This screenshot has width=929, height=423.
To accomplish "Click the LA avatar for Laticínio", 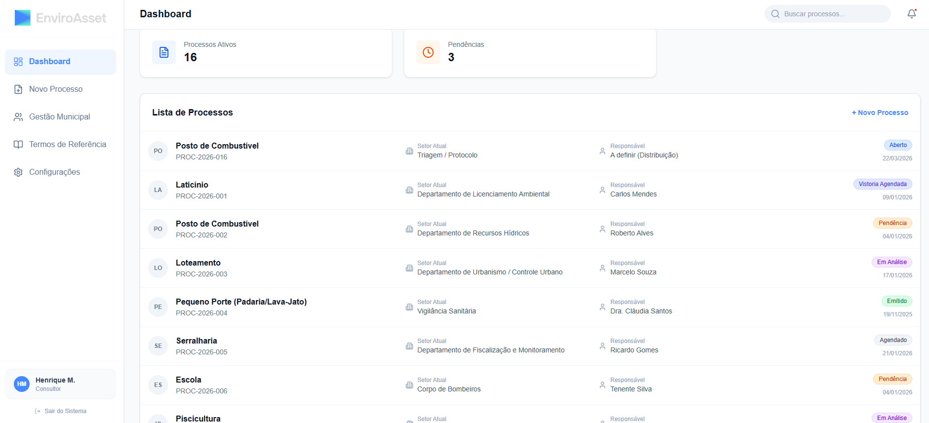I will (158, 190).
